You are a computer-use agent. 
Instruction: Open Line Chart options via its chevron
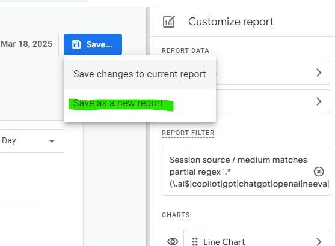[319, 242]
